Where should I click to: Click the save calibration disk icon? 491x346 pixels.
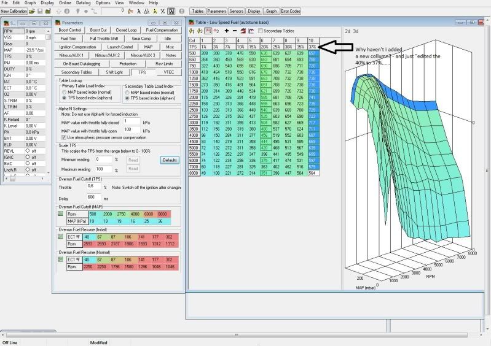[39, 11]
